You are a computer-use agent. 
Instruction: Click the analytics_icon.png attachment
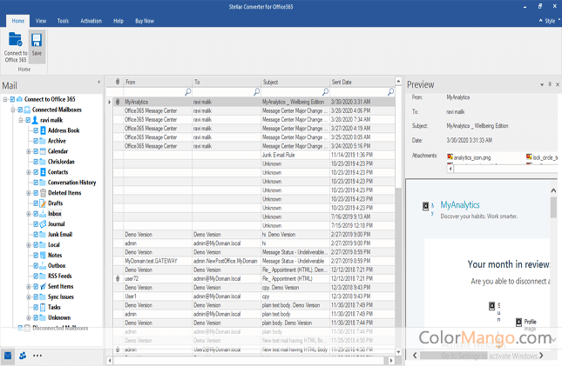(x=471, y=156)
